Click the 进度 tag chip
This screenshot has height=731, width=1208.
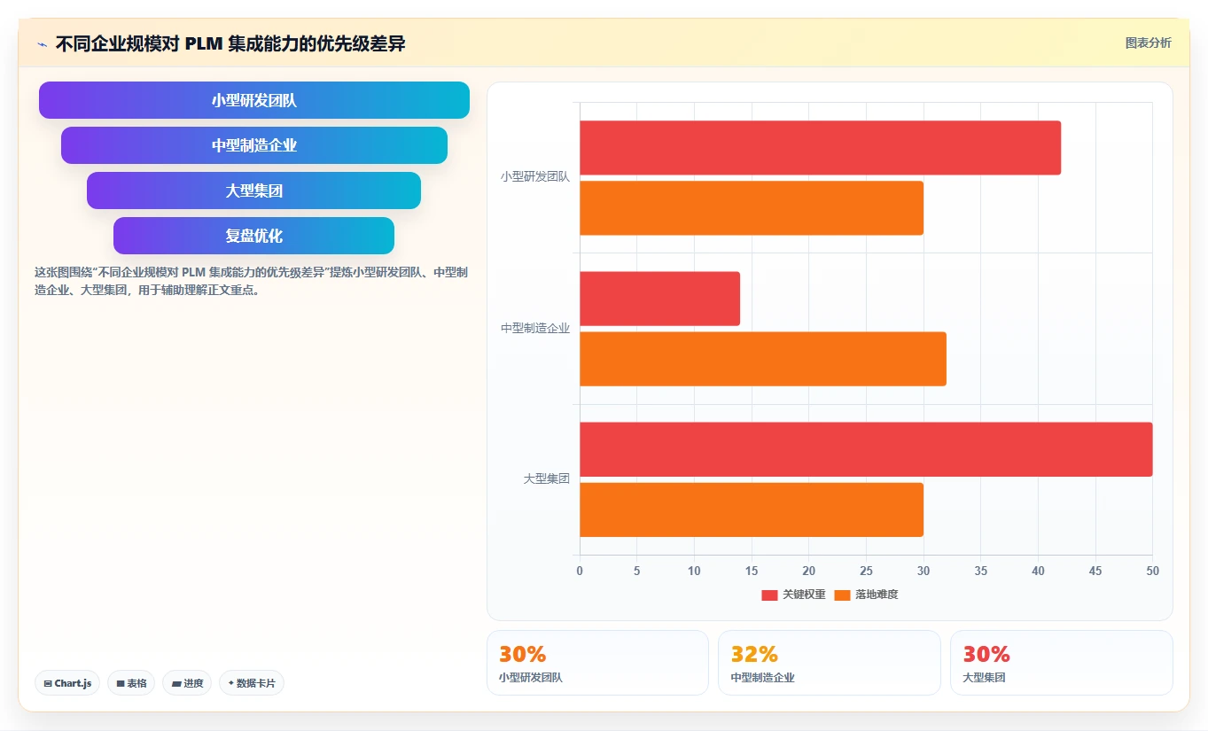click(187, 683)
